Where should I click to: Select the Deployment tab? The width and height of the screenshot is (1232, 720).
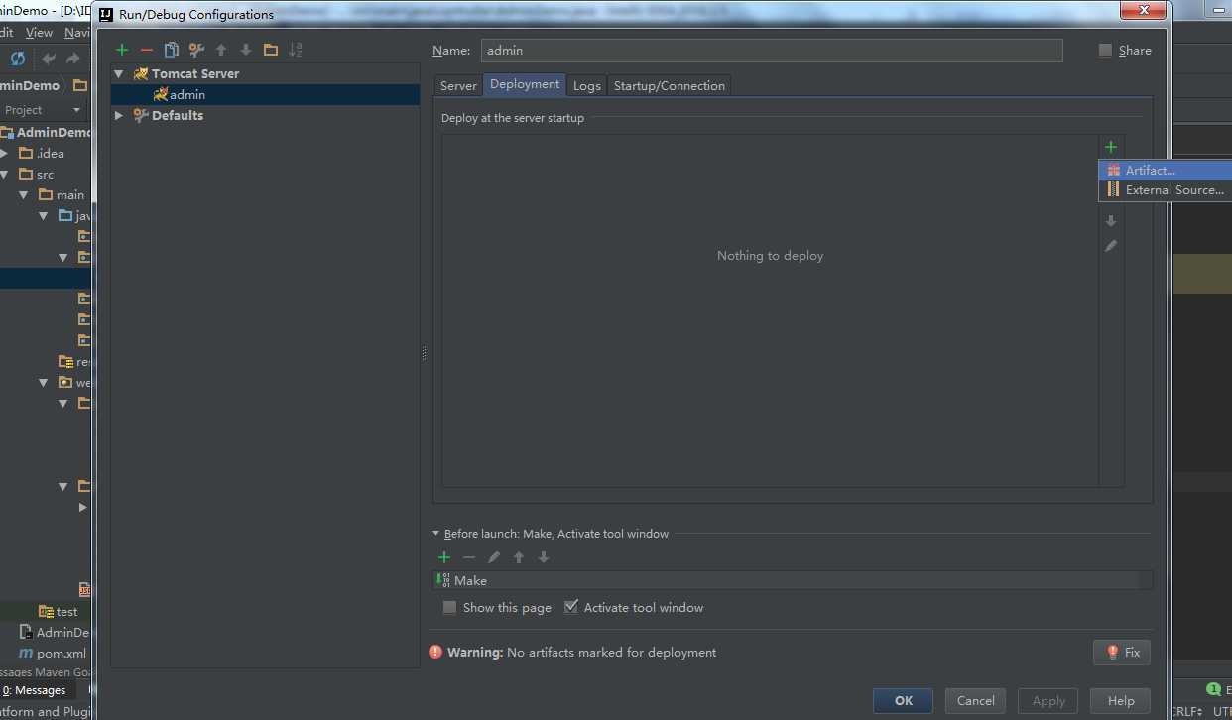point(525,84)
